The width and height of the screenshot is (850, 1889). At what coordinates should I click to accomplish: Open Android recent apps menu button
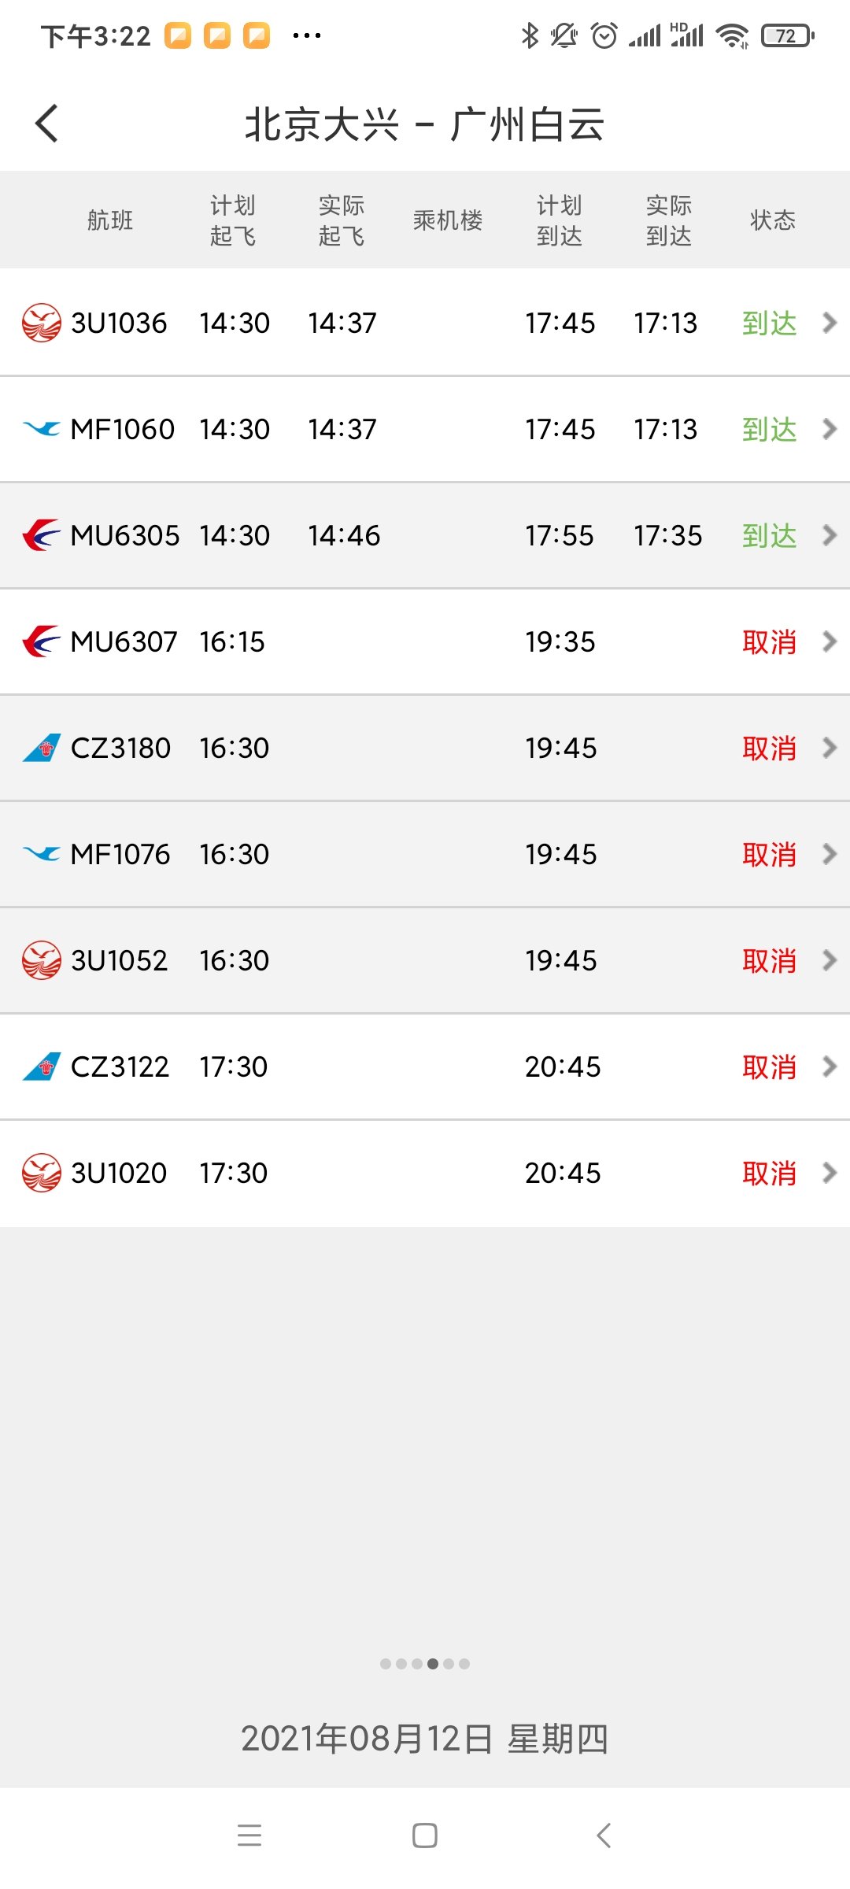point(249,1835)
